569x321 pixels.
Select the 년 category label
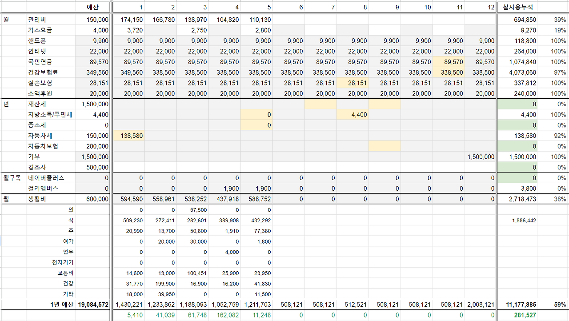click(x=6, y=104)
